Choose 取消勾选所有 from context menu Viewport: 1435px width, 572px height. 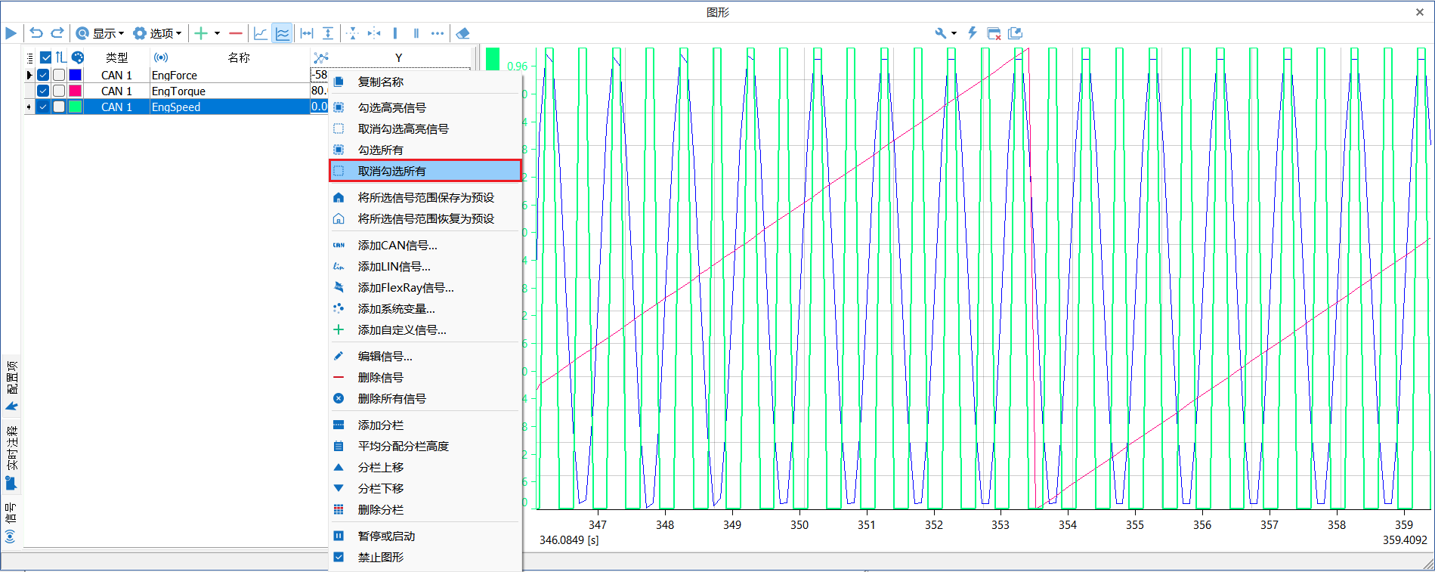pos(425,171)
